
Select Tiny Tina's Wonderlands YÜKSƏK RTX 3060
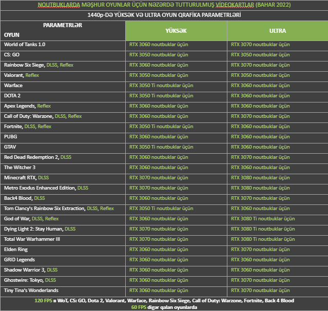pyautogui.click(x=176, y=291)
